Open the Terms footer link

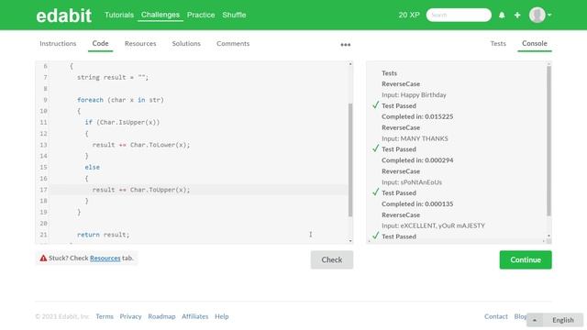pos(105,316)
